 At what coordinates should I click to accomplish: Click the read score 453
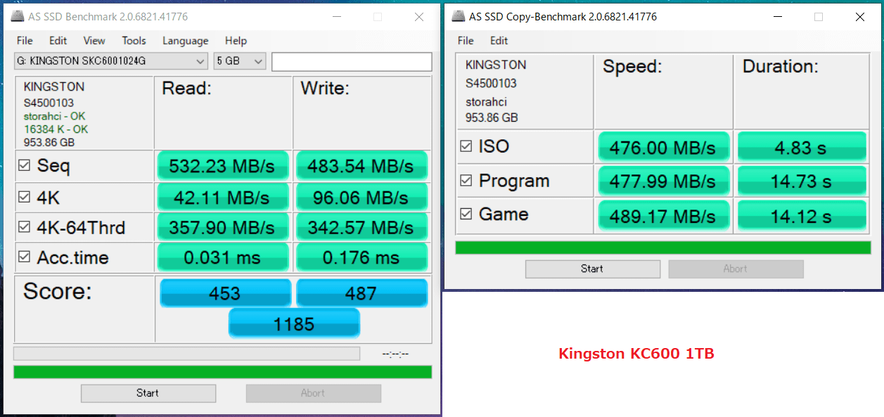coord(225,293)
